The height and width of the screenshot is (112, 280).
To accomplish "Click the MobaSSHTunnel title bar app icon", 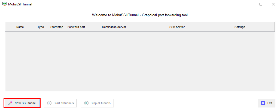I will click(x=5, y=4).
